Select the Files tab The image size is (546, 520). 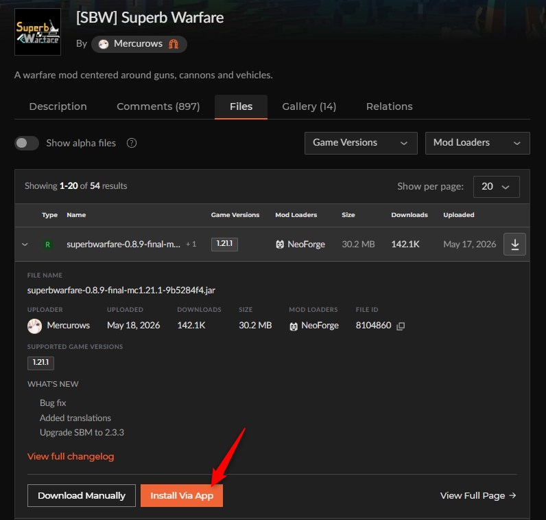tap(241, 106)
